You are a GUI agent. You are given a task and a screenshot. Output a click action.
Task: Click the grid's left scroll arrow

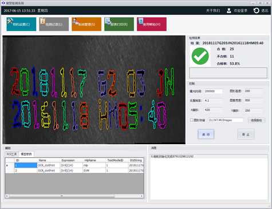[7, 196]
